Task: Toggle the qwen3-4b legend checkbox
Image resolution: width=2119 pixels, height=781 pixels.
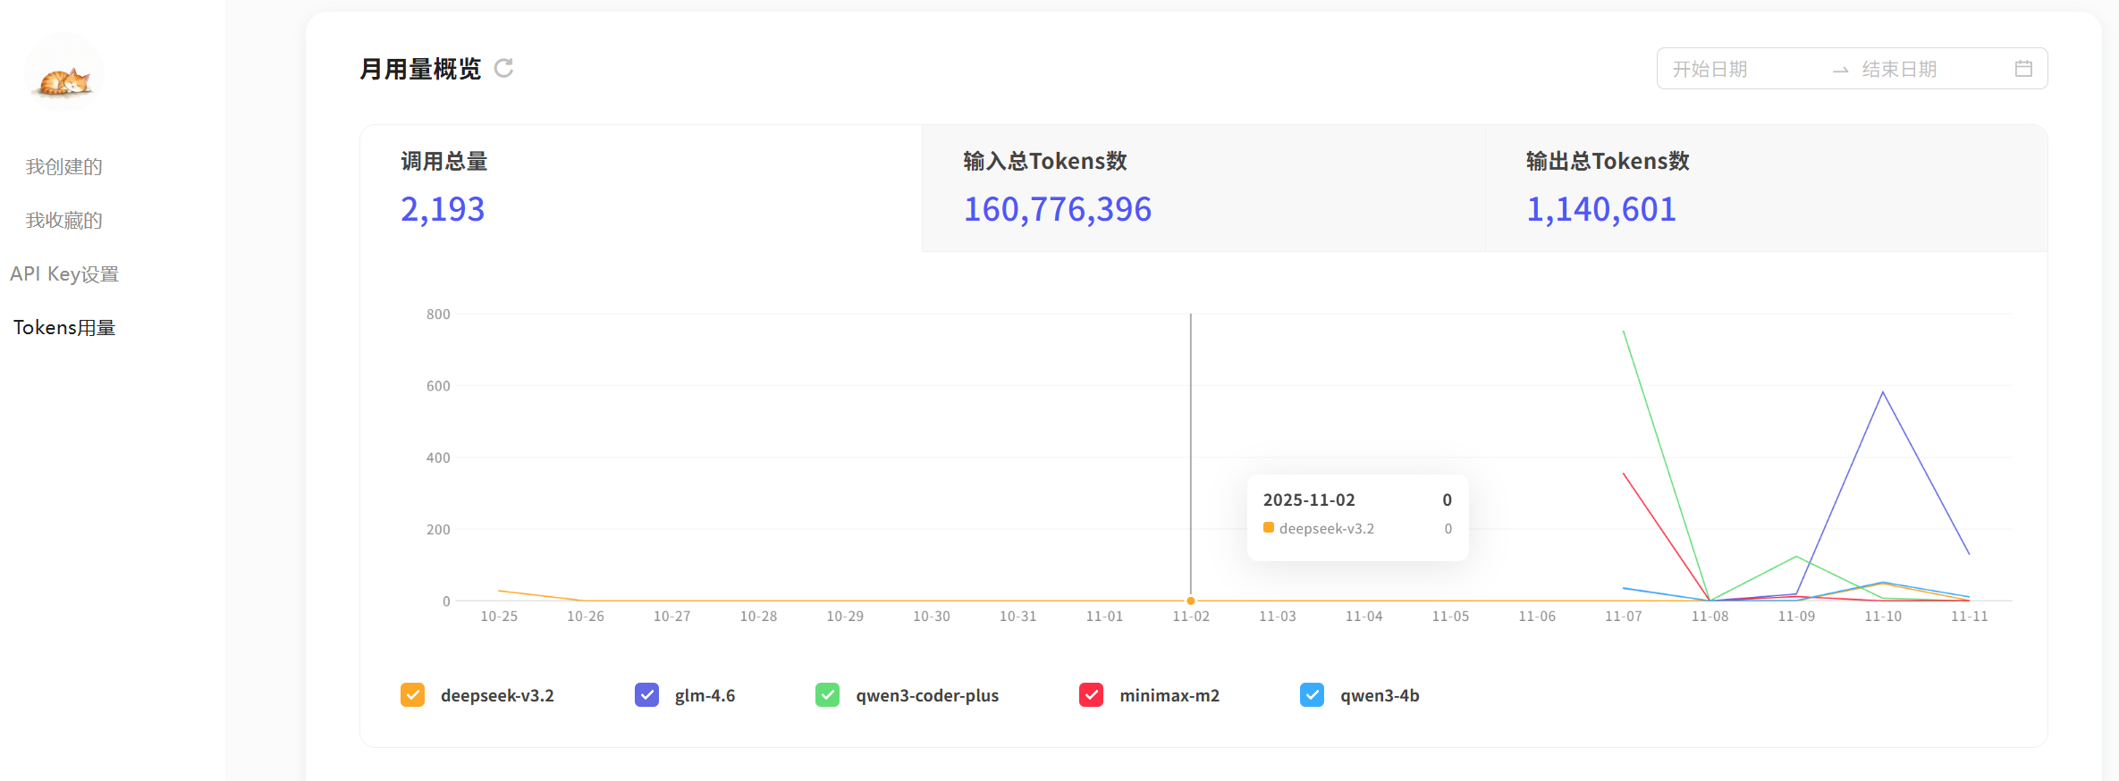Action: pos(1312,695)
